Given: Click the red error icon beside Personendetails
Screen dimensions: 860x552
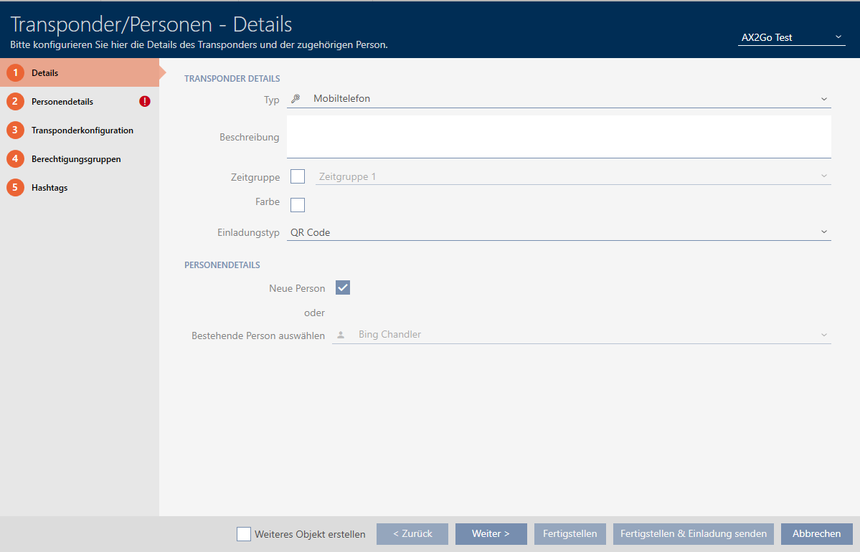Looking at the screenshot, I should (x=145, y=102).
